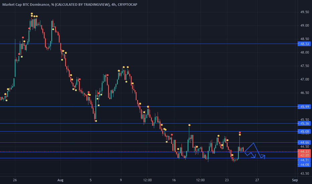Click the 48.00 price axis value
The height and width of the screenshot is (184, 312).
(x=305, y=53)
